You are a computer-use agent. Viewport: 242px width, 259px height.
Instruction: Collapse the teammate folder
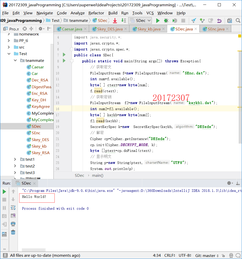15,60
